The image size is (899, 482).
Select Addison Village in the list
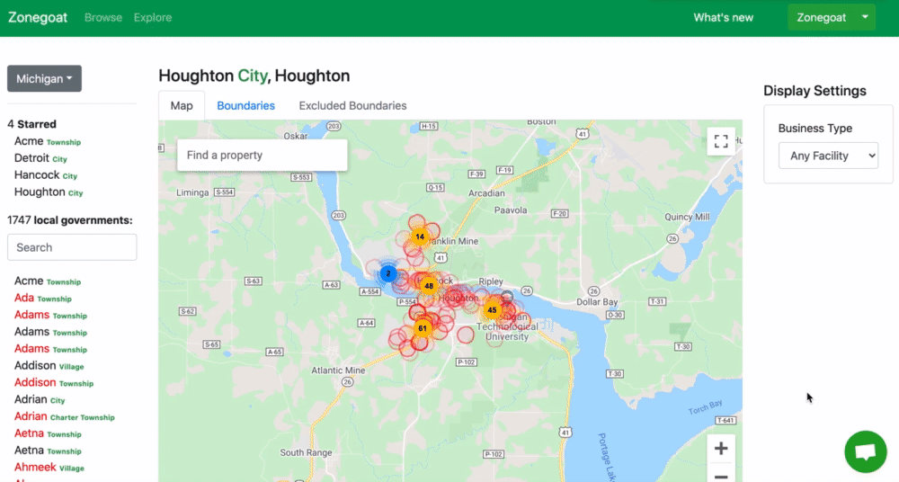[x=49, y=365]
